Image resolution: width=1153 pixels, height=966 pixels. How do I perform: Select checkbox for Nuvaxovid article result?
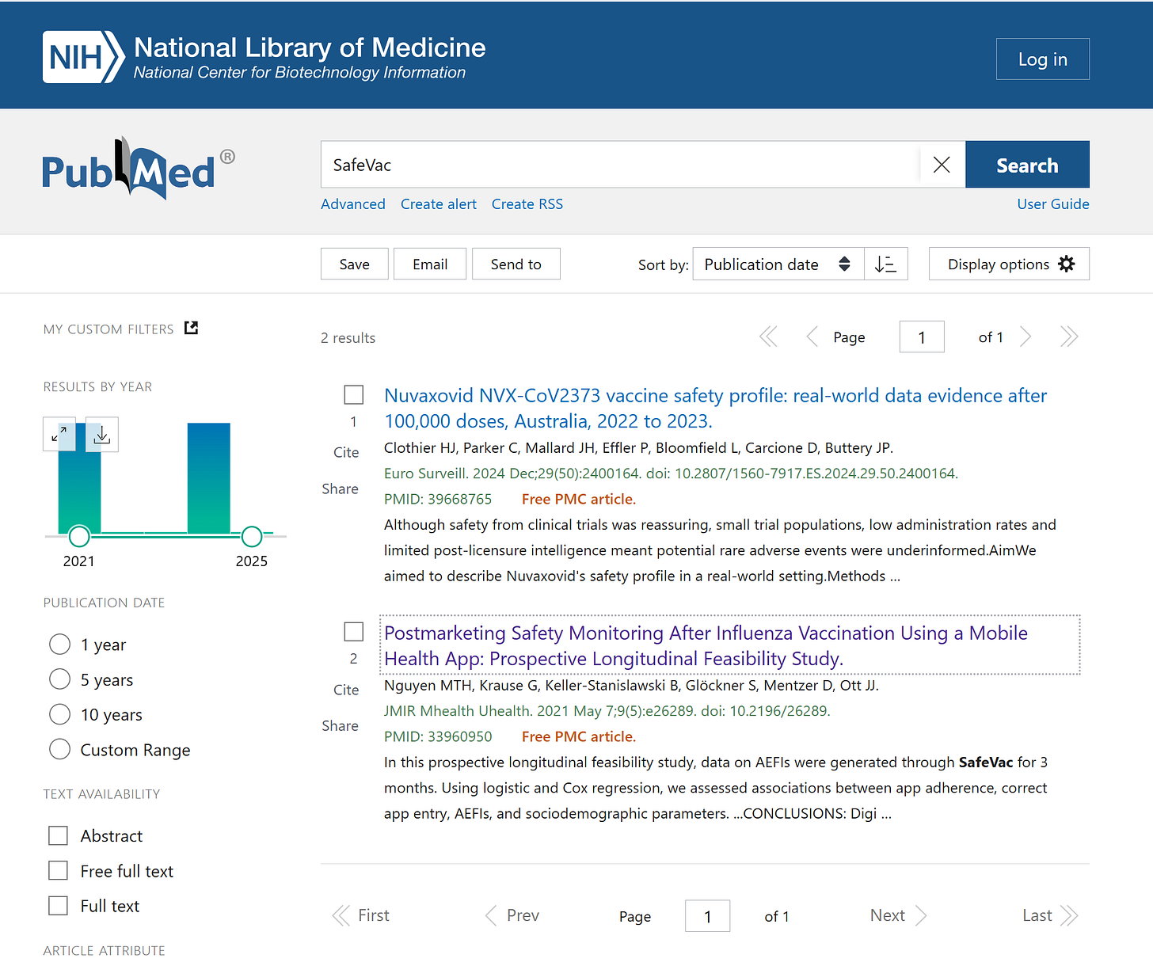(x=354, y=394)
